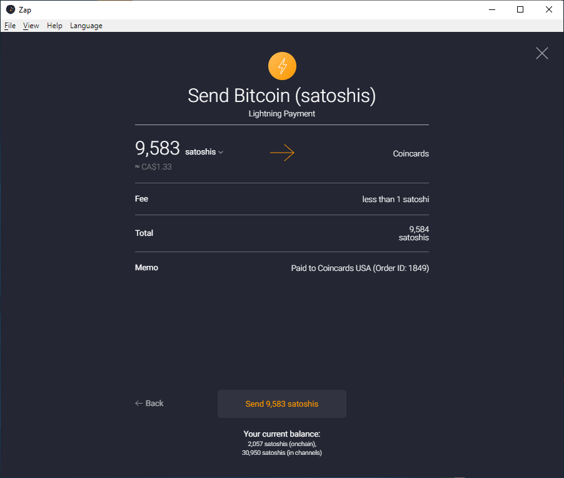
Task: Open the File menu
Action: pyautogui.click(x=10, y=26)
